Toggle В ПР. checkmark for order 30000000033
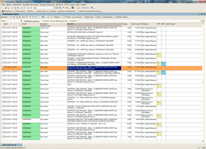The height and width of the screenshot is (149, 206). pyautogui.click(x=159, y=94)
